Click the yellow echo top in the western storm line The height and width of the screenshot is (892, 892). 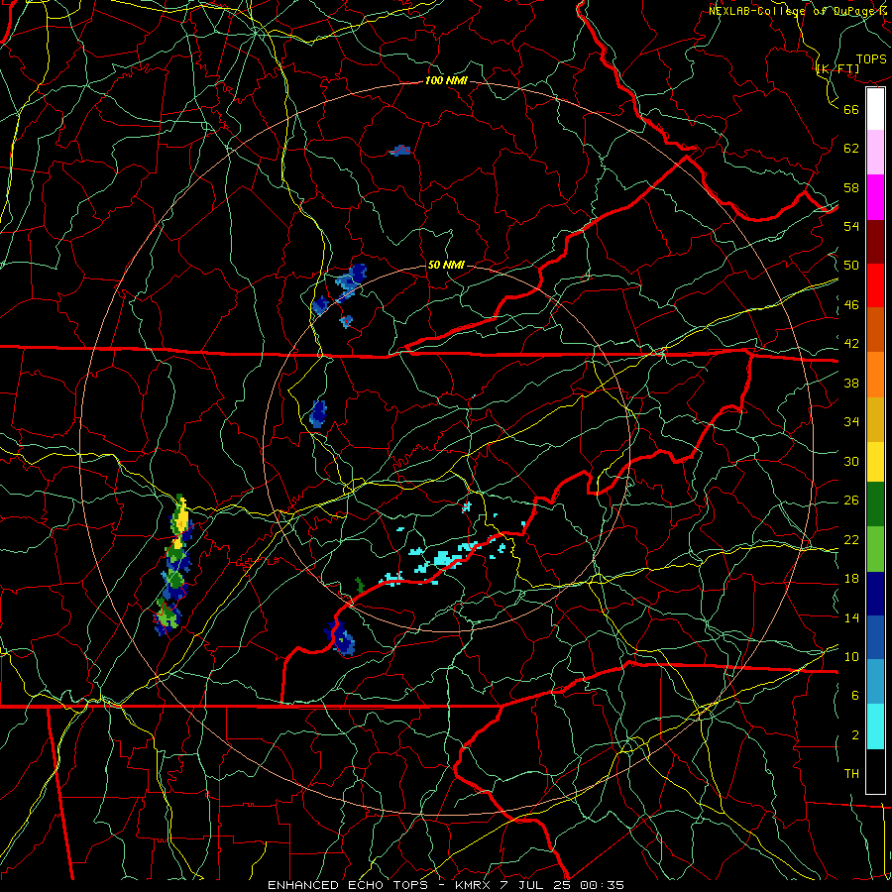(181, 520)
